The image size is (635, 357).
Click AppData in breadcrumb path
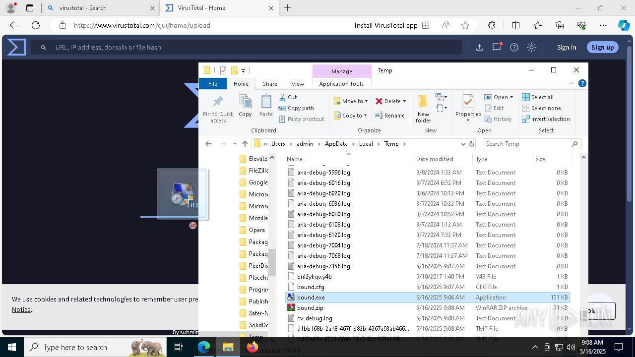tap(336, 144)
